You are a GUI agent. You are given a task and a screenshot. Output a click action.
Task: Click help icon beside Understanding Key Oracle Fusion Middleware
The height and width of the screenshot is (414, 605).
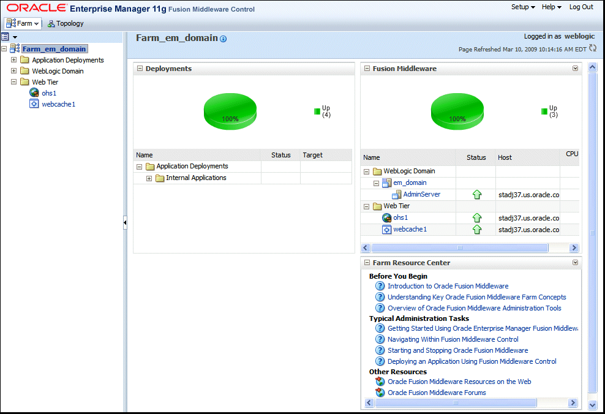pyautogui.click(x=380, y=296)
